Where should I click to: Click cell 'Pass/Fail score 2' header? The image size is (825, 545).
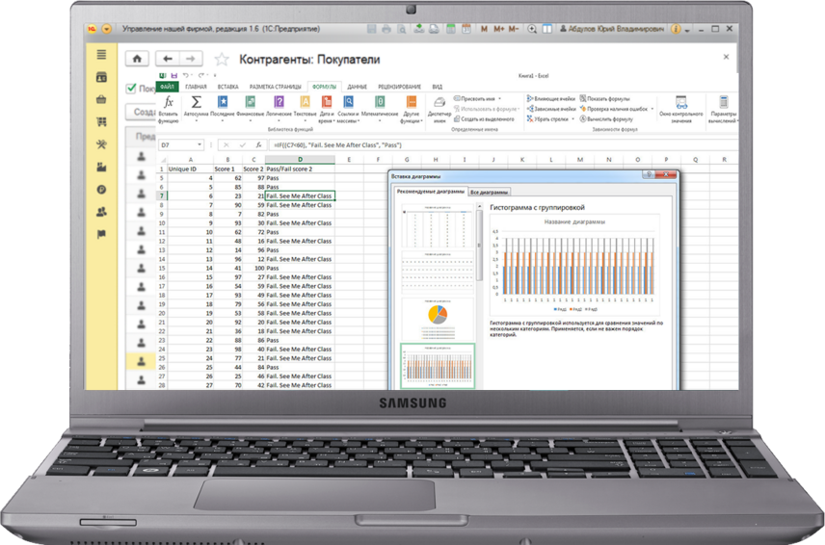pos(300,169)
